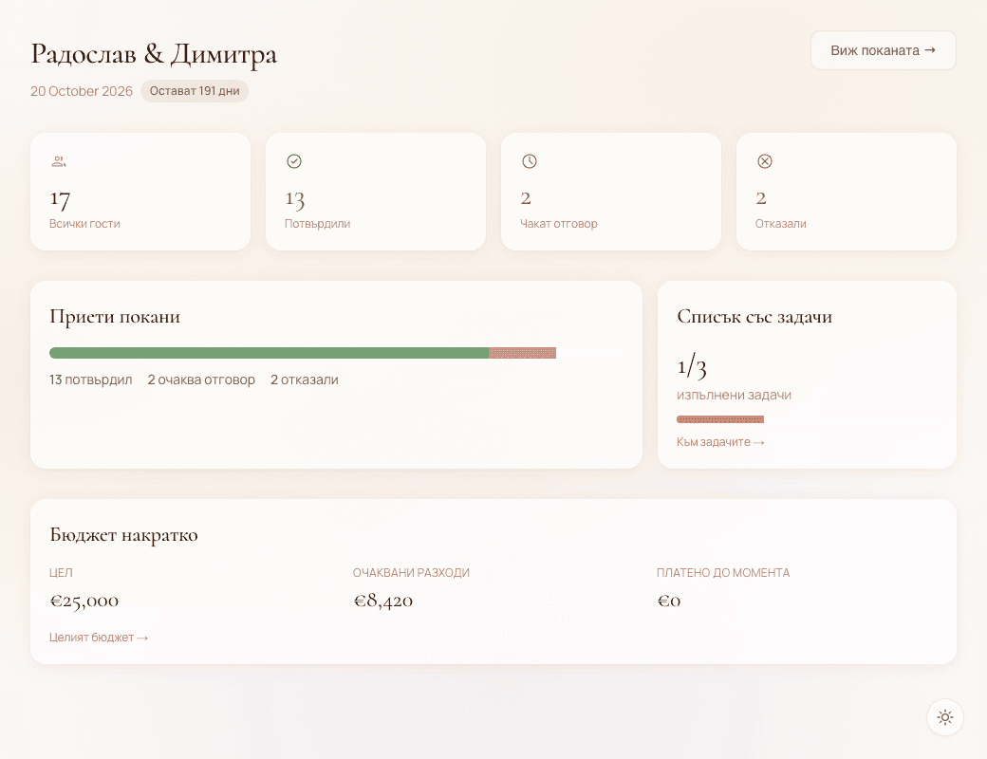Image resolution: width=987 pixels, height=759 pixels.
Task: Click the guests people icon
Action: click(59, 161)
